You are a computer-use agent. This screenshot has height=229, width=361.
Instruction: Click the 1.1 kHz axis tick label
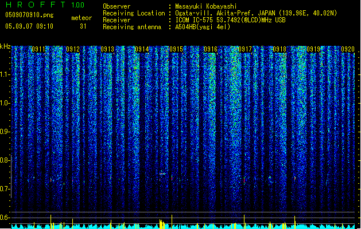pyautogui.click(x=5, y=74)
